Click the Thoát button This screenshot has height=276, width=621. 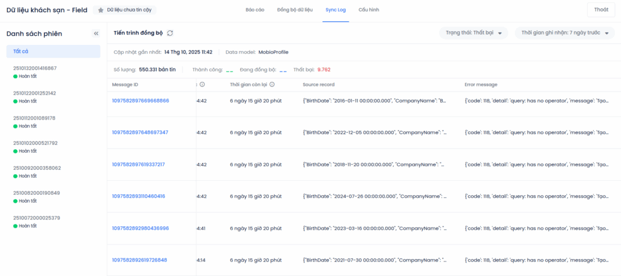click(600, 10)
